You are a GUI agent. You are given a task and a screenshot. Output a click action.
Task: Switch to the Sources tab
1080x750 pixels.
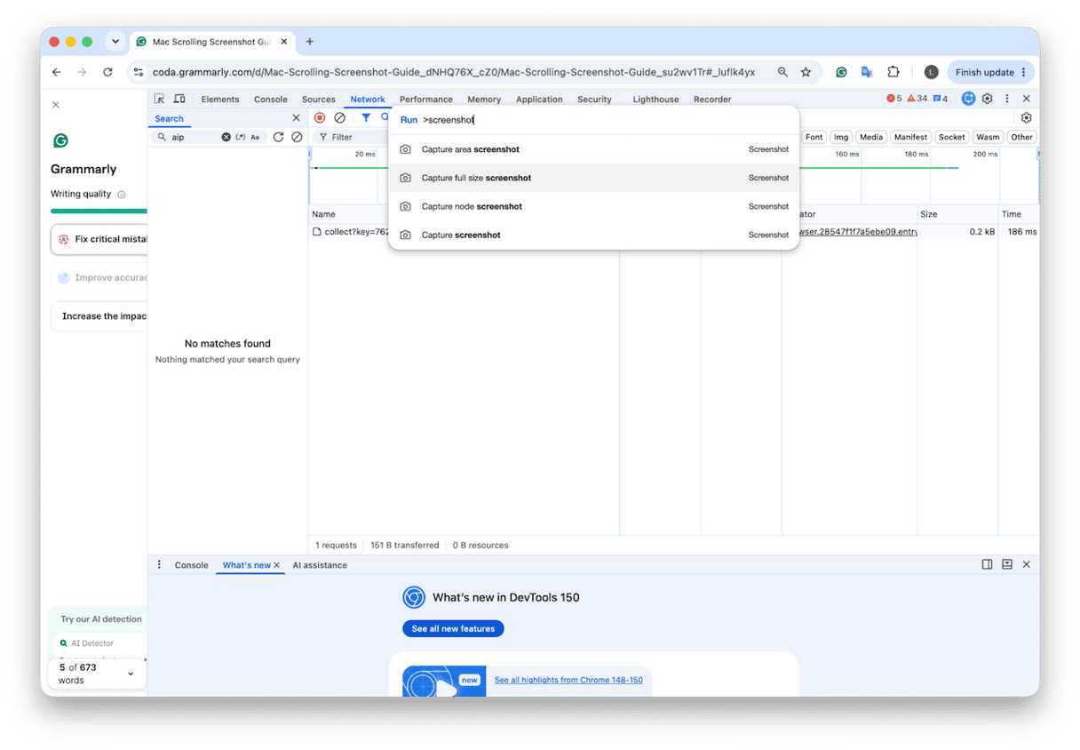coord(318,100)
